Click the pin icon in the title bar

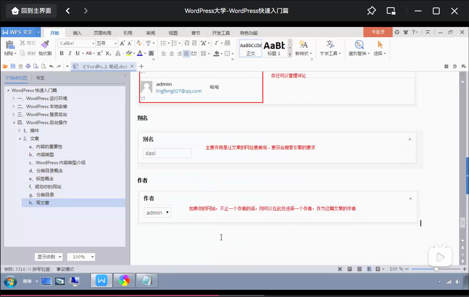371,11
